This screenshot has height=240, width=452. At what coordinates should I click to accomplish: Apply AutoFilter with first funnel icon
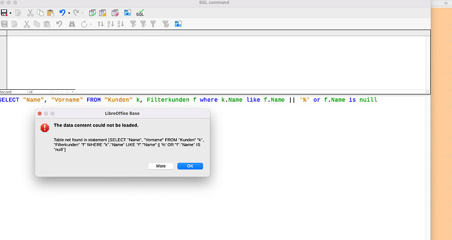click(x=133, y=24)
